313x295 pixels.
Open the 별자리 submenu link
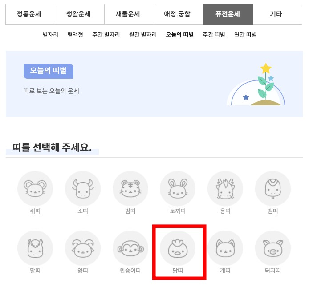(50, 35)
